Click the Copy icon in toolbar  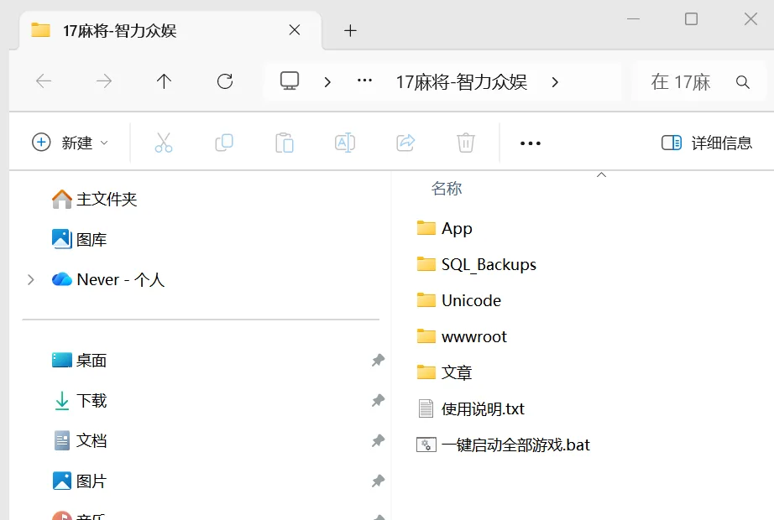tap(224, 143)
